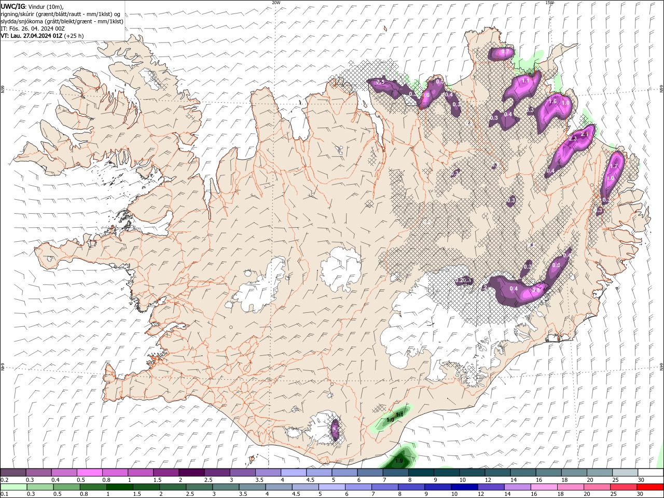Viewport: 664px width, 498px height.
Task: Select bottom legend swatch between 4.5 and 5
Action: tap(305, 487)
